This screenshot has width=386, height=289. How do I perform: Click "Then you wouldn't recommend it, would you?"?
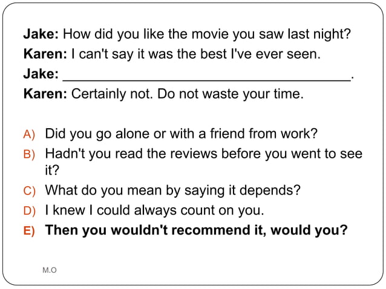point(196,230)
